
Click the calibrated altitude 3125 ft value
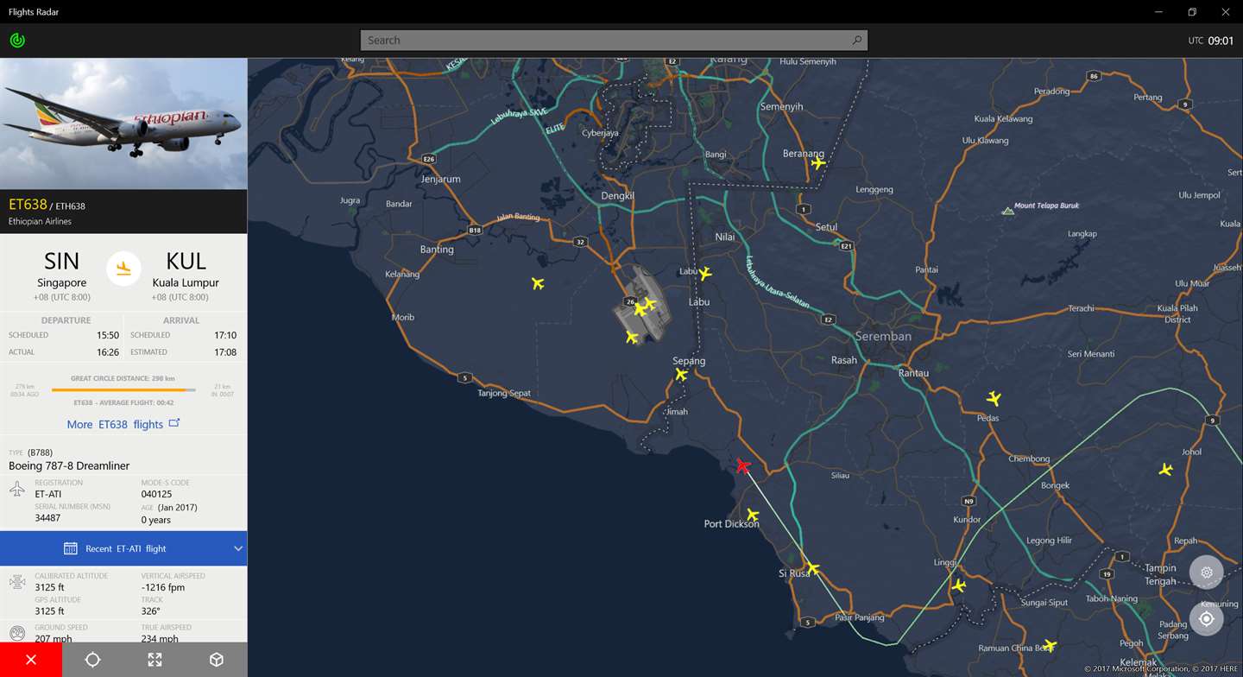(x=49, y=587)
